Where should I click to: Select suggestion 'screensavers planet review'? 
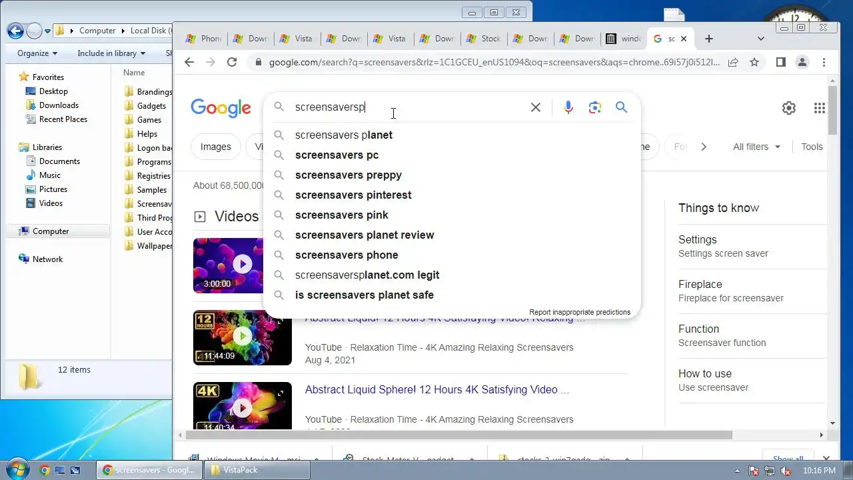click(x=452, y=235)
